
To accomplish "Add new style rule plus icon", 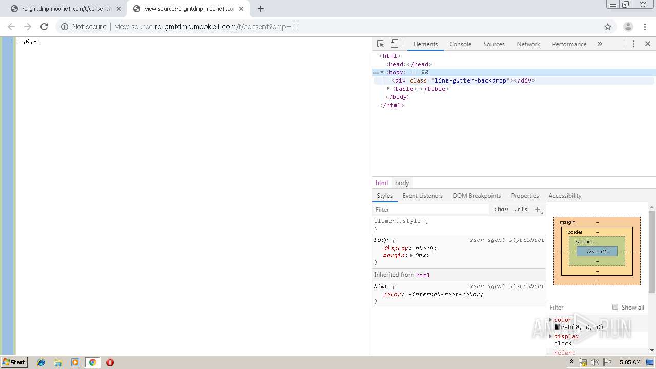I will click(538, 209).
